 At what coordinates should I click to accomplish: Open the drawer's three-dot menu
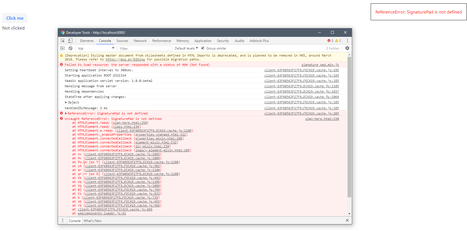pyautogui.click(x=63, y=221)
